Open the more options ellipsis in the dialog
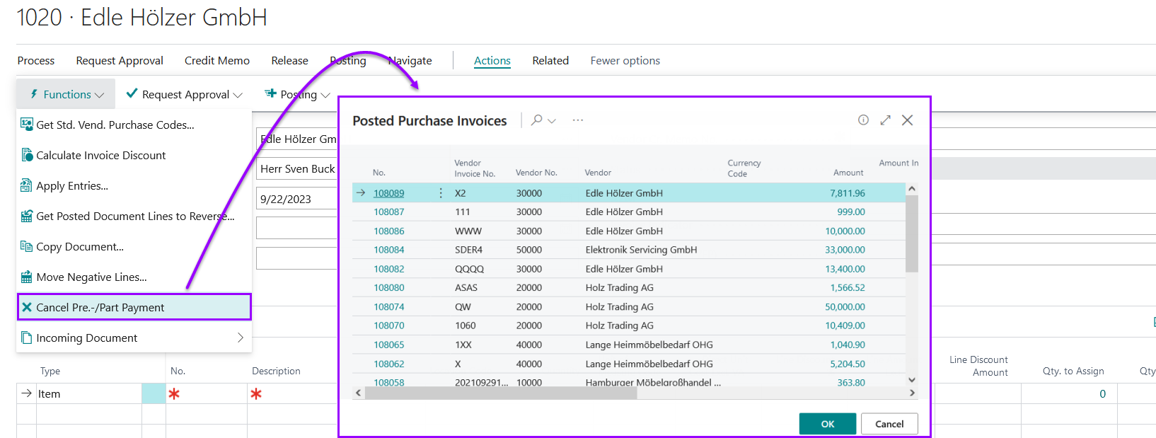1156x438 pixels. (578, 120)
